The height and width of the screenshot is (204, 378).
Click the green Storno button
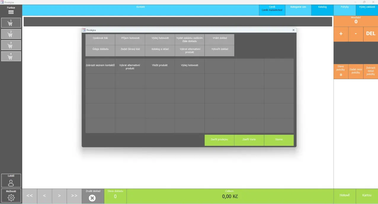pos(279,140)
